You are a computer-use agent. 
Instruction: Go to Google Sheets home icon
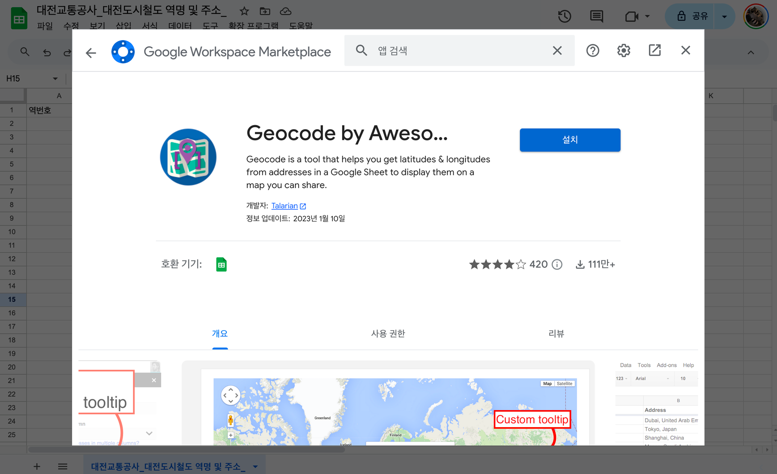click(19, 19)
